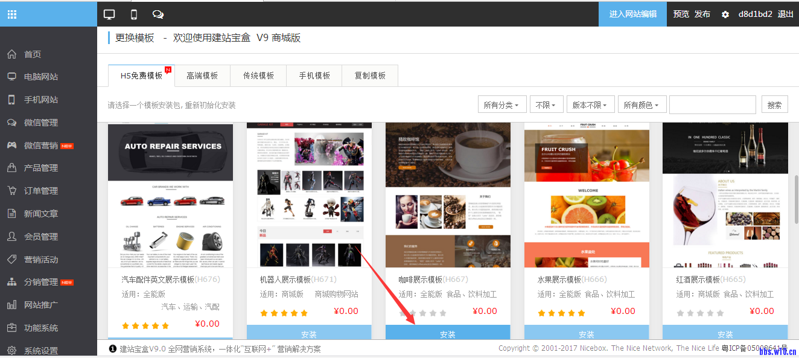The image size is (799, 358).
Task: Open the 复制模板 tab
Action: click(370, 76)
